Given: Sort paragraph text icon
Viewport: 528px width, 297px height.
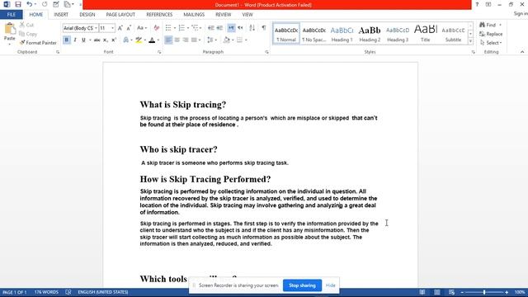Looking at the screenshot, I should [x=252, y=28].
